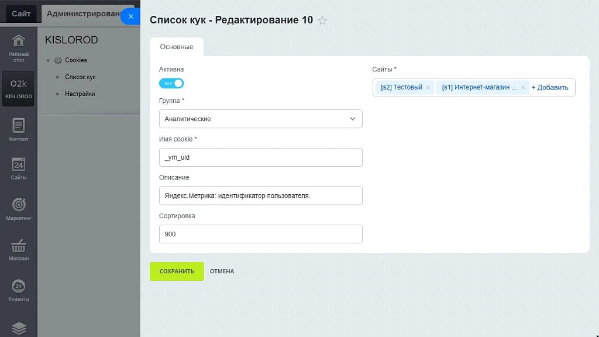Open Список кук in the tree
This screenshot has height=337, width=599.
pos(80,77)
